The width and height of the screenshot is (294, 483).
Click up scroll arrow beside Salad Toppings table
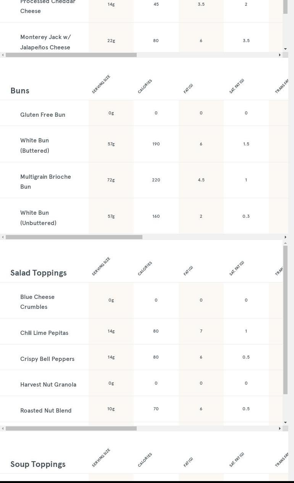[x=285, y=243]
